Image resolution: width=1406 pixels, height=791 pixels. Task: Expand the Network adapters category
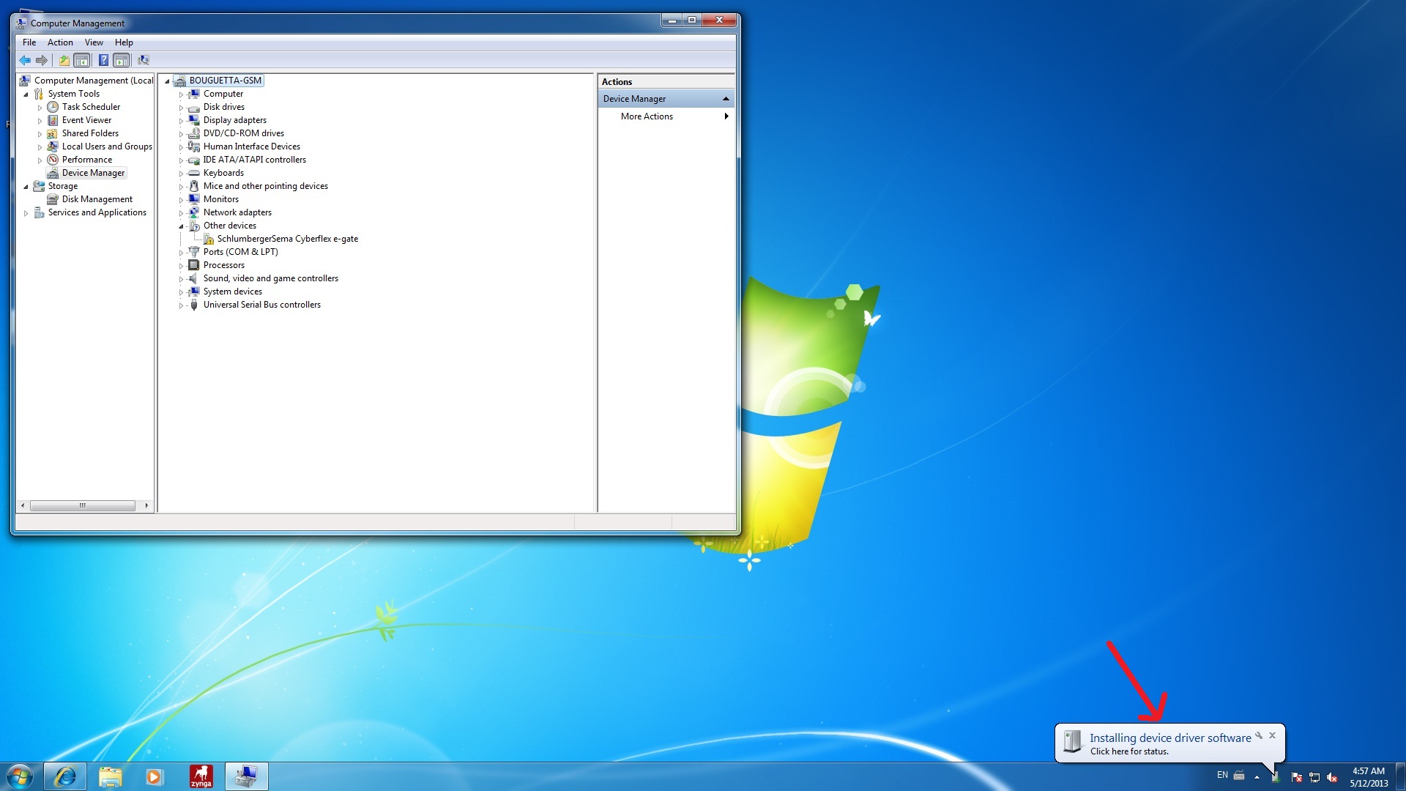click(x=181, y=213)
